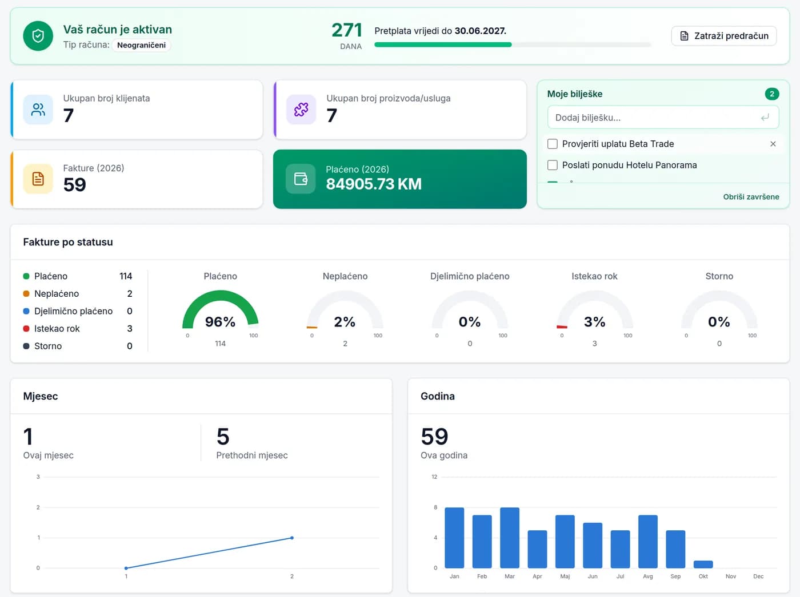Click the Mjesec line chart start point at 0
This screenshot has height=597, width=800.
pos(126,568)
